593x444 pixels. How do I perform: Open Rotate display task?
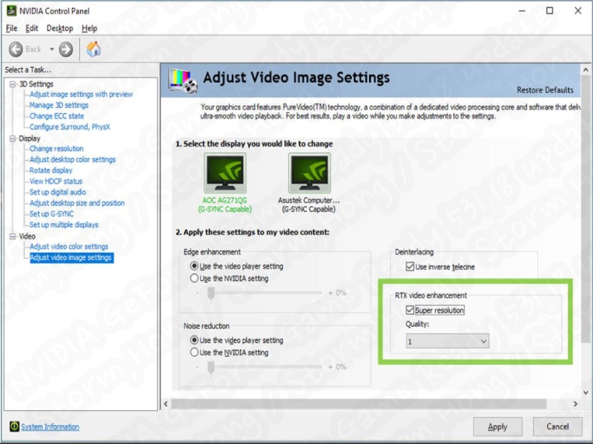[50, 170]
